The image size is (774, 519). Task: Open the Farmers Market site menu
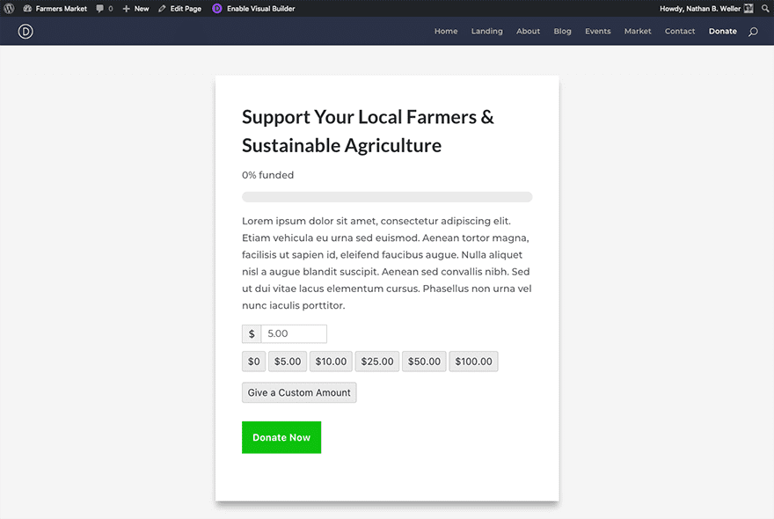[55, 9]
